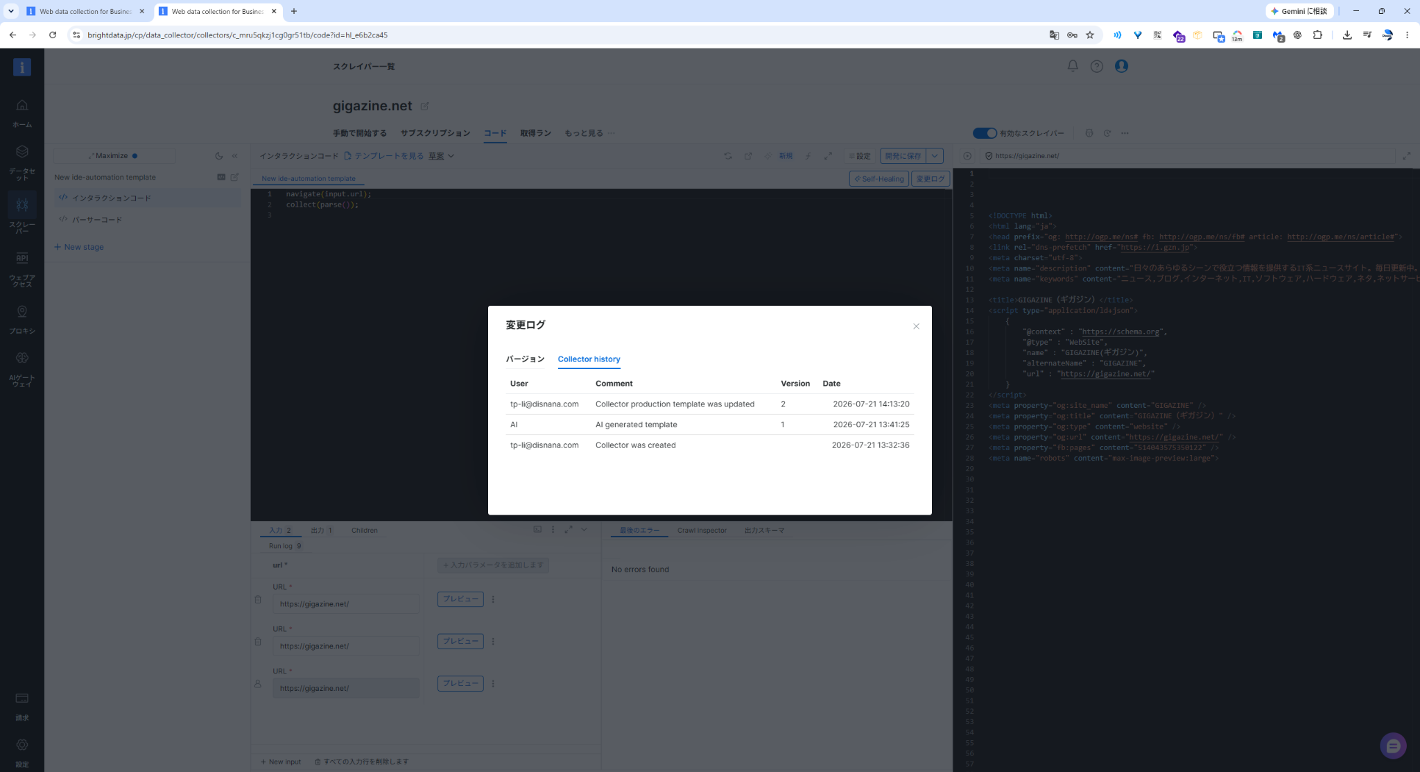
Task: Open the three-dot menu for the third URL row
Action: [x=493, y=684]
